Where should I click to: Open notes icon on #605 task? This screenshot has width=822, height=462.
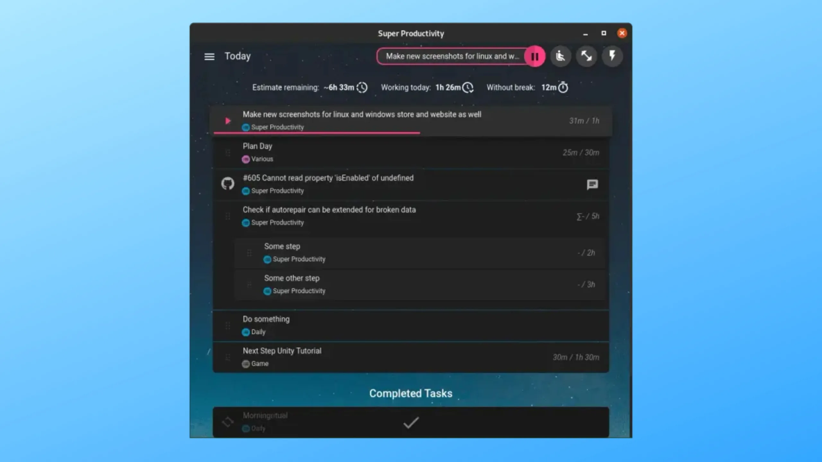click(592, 184)
